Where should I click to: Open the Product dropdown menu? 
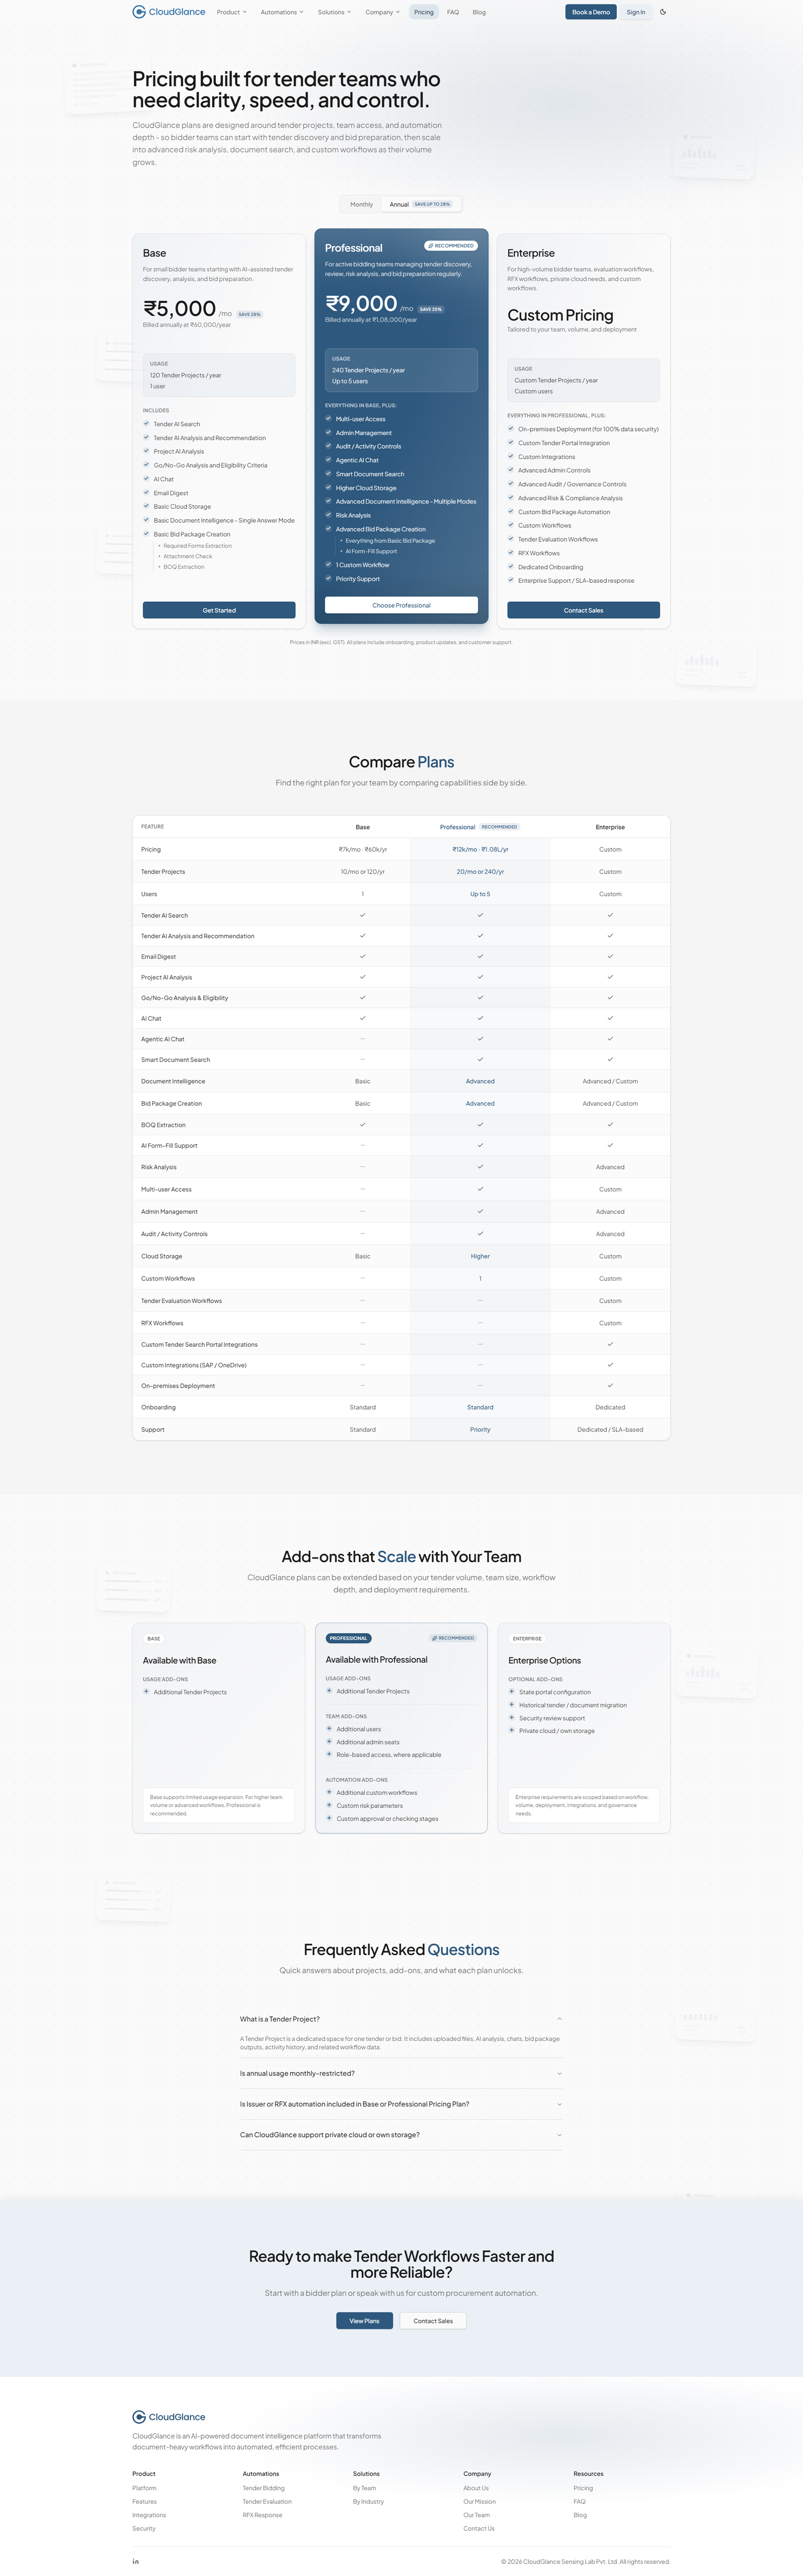coord(232,12)
